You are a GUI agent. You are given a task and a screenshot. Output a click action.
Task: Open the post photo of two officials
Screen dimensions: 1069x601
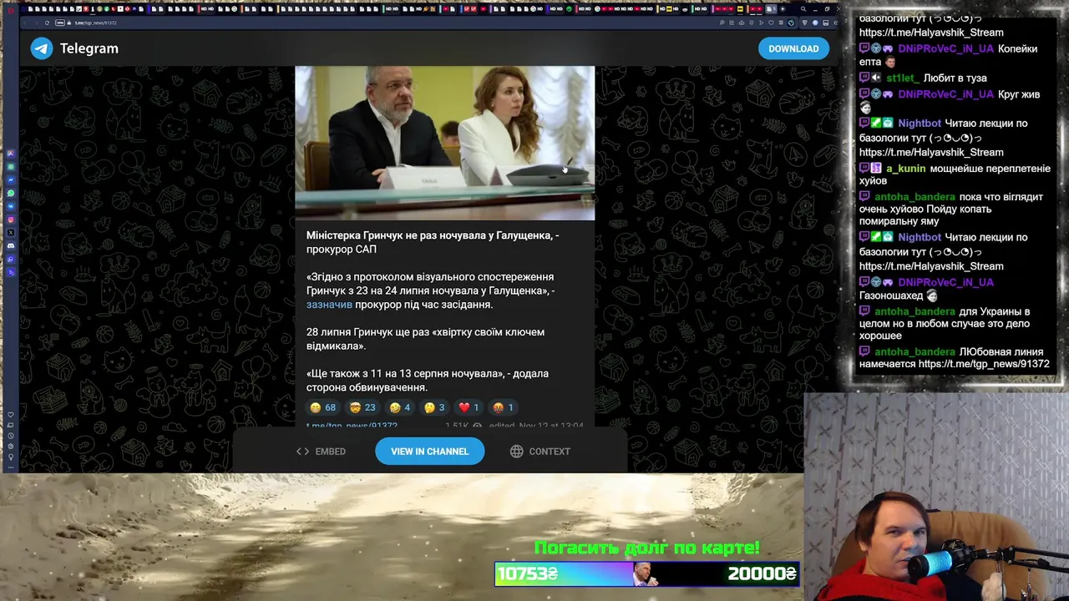444,143
